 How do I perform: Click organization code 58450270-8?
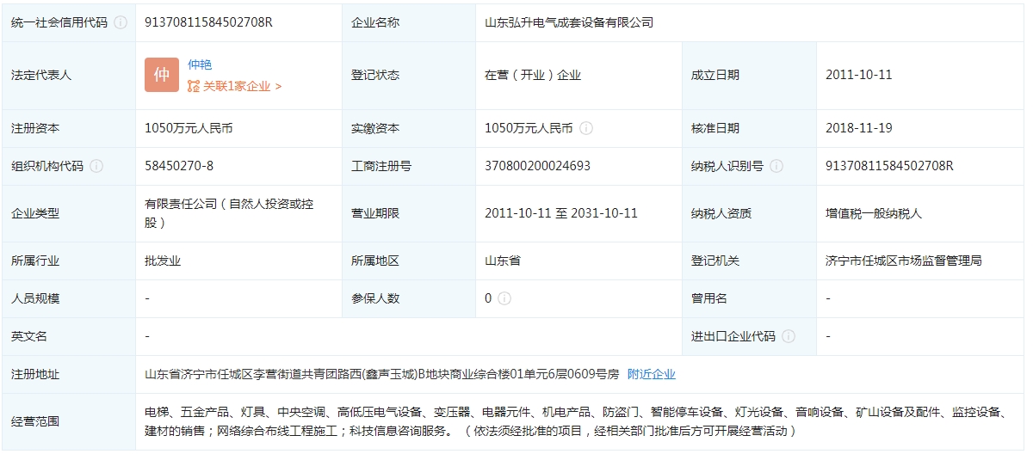click(x=179, y=165)
